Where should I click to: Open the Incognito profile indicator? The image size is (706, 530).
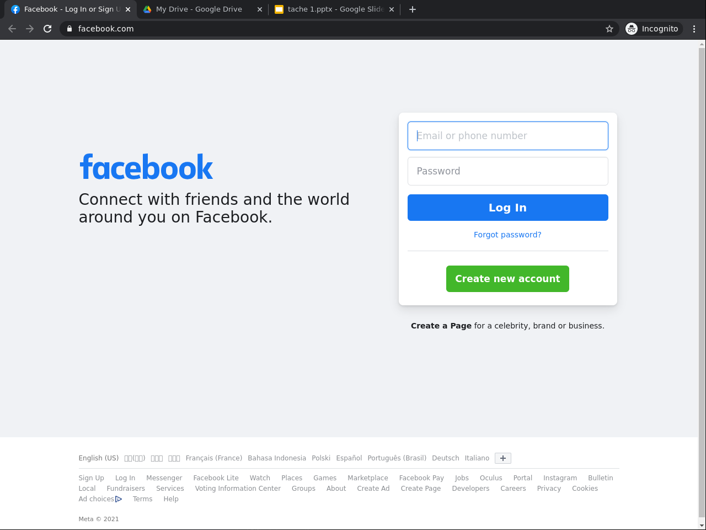[x=654, y=29]
